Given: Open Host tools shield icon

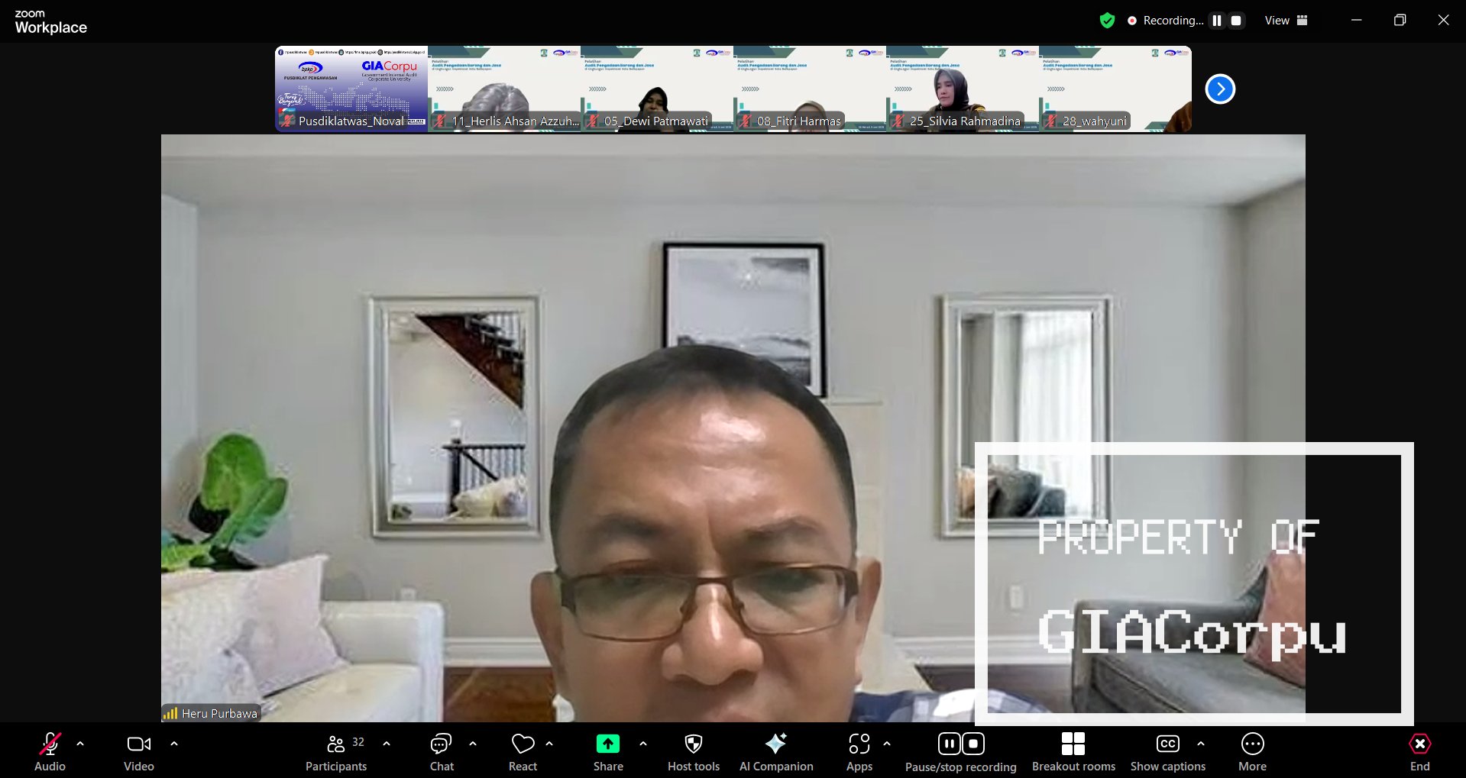Looking at the screenshot, I should (x=693, y=744).
